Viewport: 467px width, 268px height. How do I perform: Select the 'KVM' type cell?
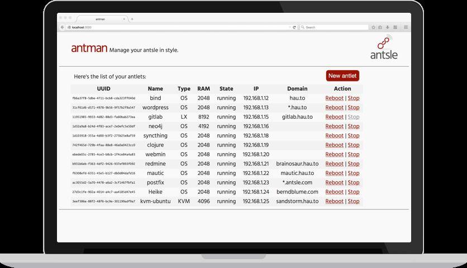pos(184,201)
